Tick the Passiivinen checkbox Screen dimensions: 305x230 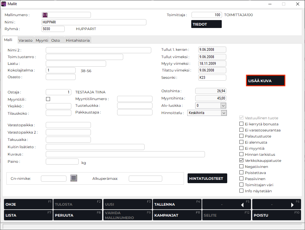242,179
